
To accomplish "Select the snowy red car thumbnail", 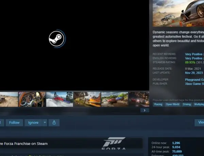I will [x=60, y=99].
